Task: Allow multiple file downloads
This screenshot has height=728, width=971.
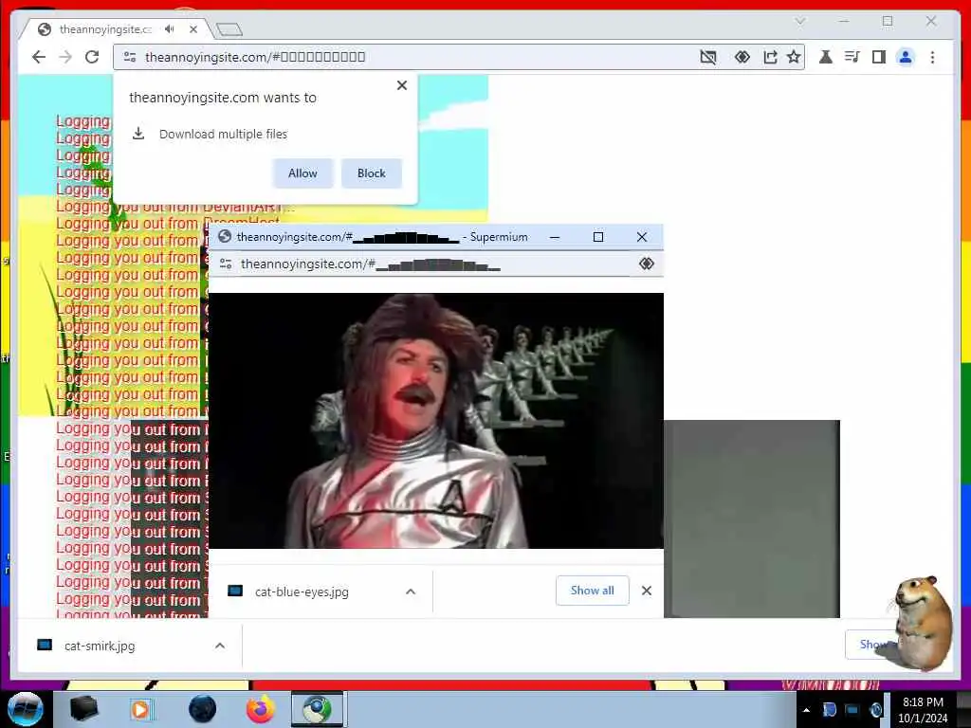Action: click(x=302, y=173)
